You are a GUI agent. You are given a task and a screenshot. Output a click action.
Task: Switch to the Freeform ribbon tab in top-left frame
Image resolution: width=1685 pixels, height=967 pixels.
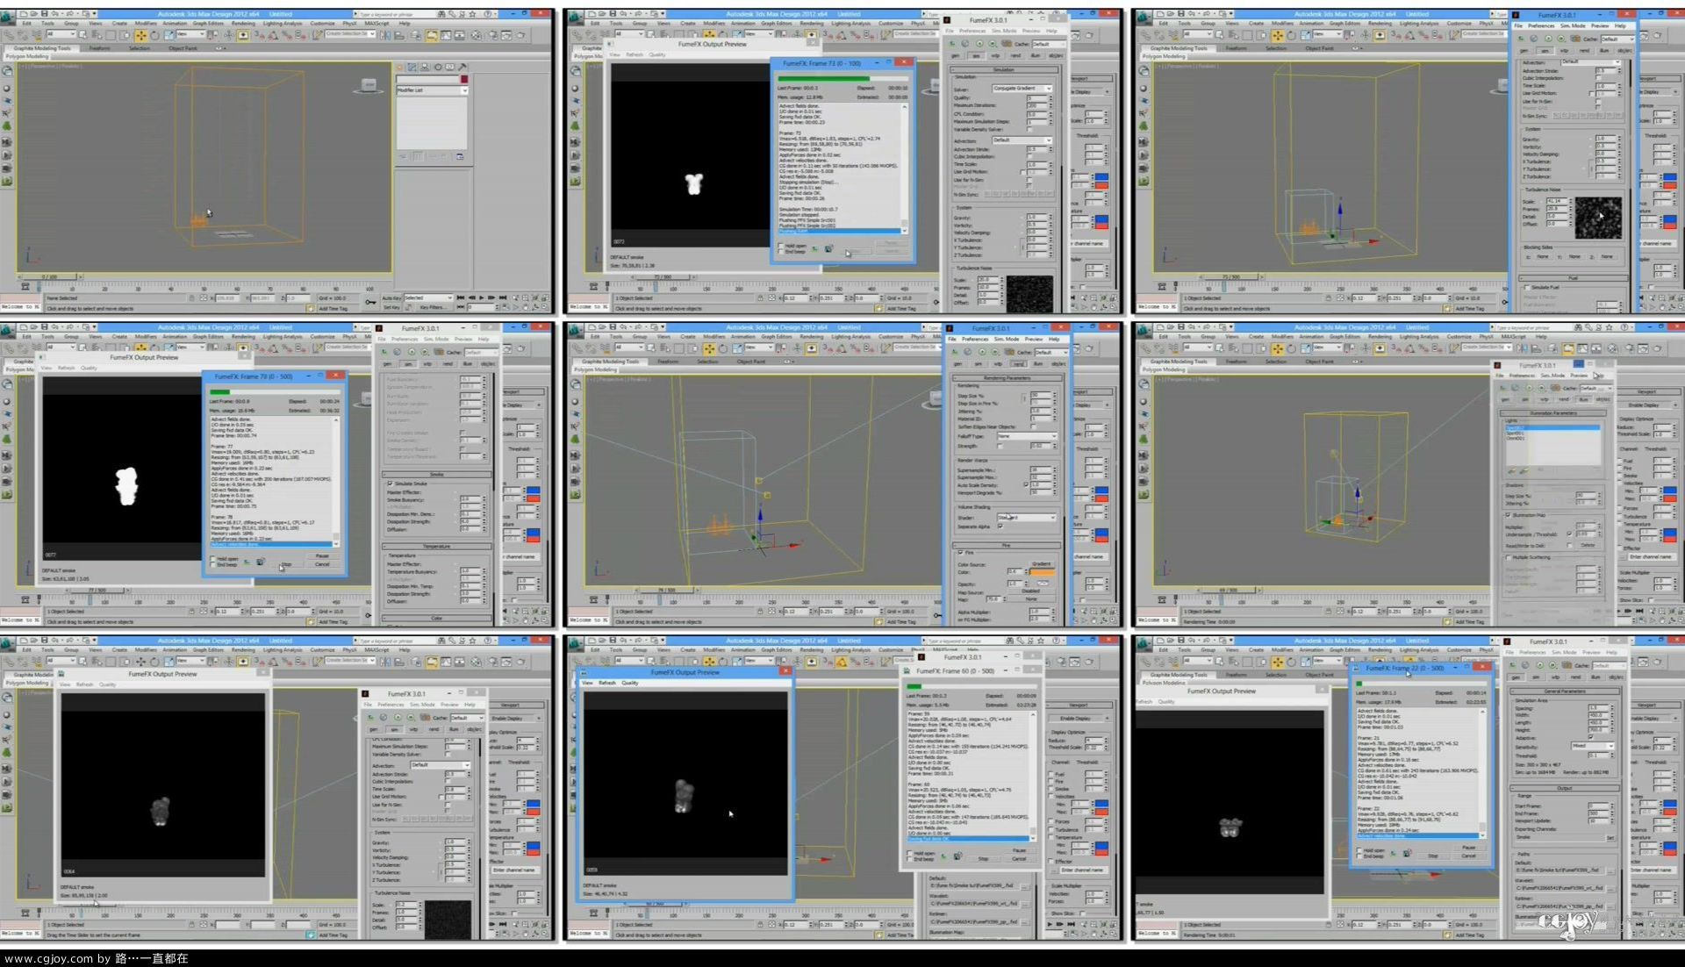[x=99, y=48]
